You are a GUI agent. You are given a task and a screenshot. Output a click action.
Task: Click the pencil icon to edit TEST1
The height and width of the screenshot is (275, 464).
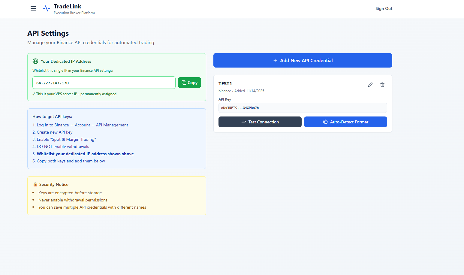pyautogui.click(x=370, y=84)
